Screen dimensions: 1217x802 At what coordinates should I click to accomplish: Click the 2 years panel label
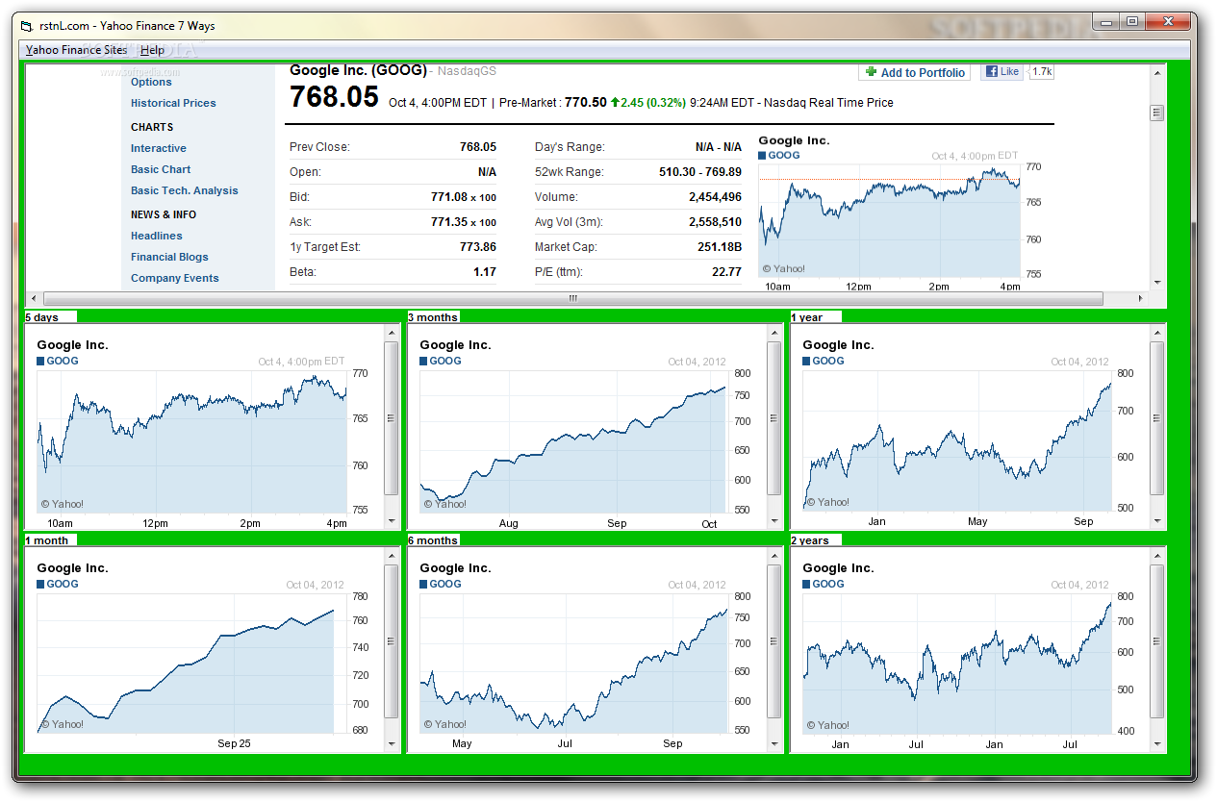pyautogui.click(x=809, y=540)
